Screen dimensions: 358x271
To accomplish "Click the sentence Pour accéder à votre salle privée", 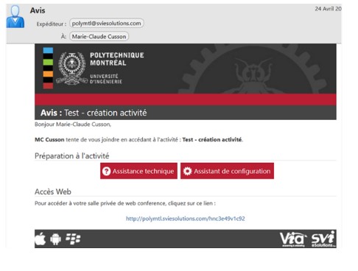I will (125, 203).
